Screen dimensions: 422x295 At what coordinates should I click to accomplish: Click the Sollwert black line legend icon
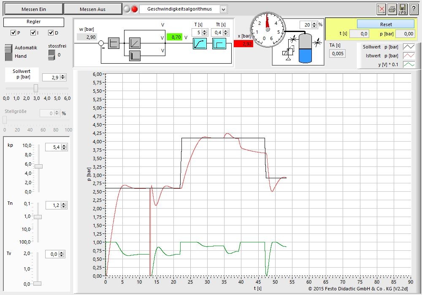pos(409,47)
